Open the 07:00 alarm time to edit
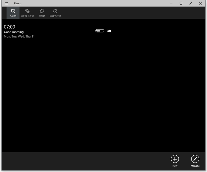 (x=9, y=27)
